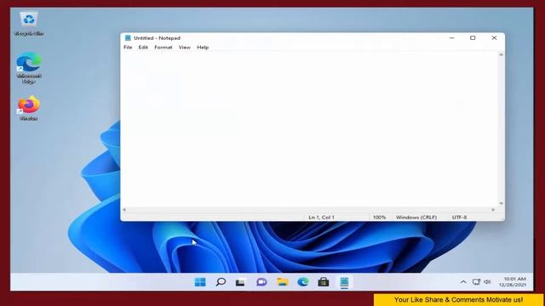Open the Chat icon on the taskbar
Viewport: 545px width, 306px height.
pyautogui.click(x=261, y=282)
